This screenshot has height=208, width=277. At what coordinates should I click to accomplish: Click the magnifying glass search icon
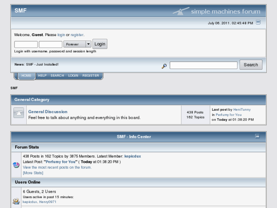coord(164,66)
